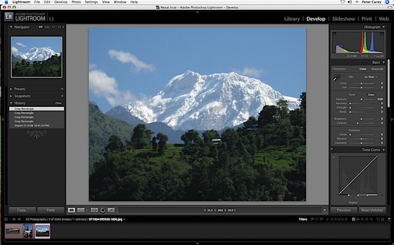Click the Spotlight icon in menu bar

pyautogui.click(x=387, y=2)
